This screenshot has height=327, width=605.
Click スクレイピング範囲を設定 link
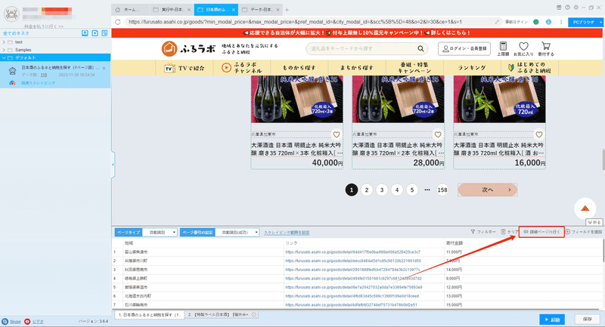(287, 233)
